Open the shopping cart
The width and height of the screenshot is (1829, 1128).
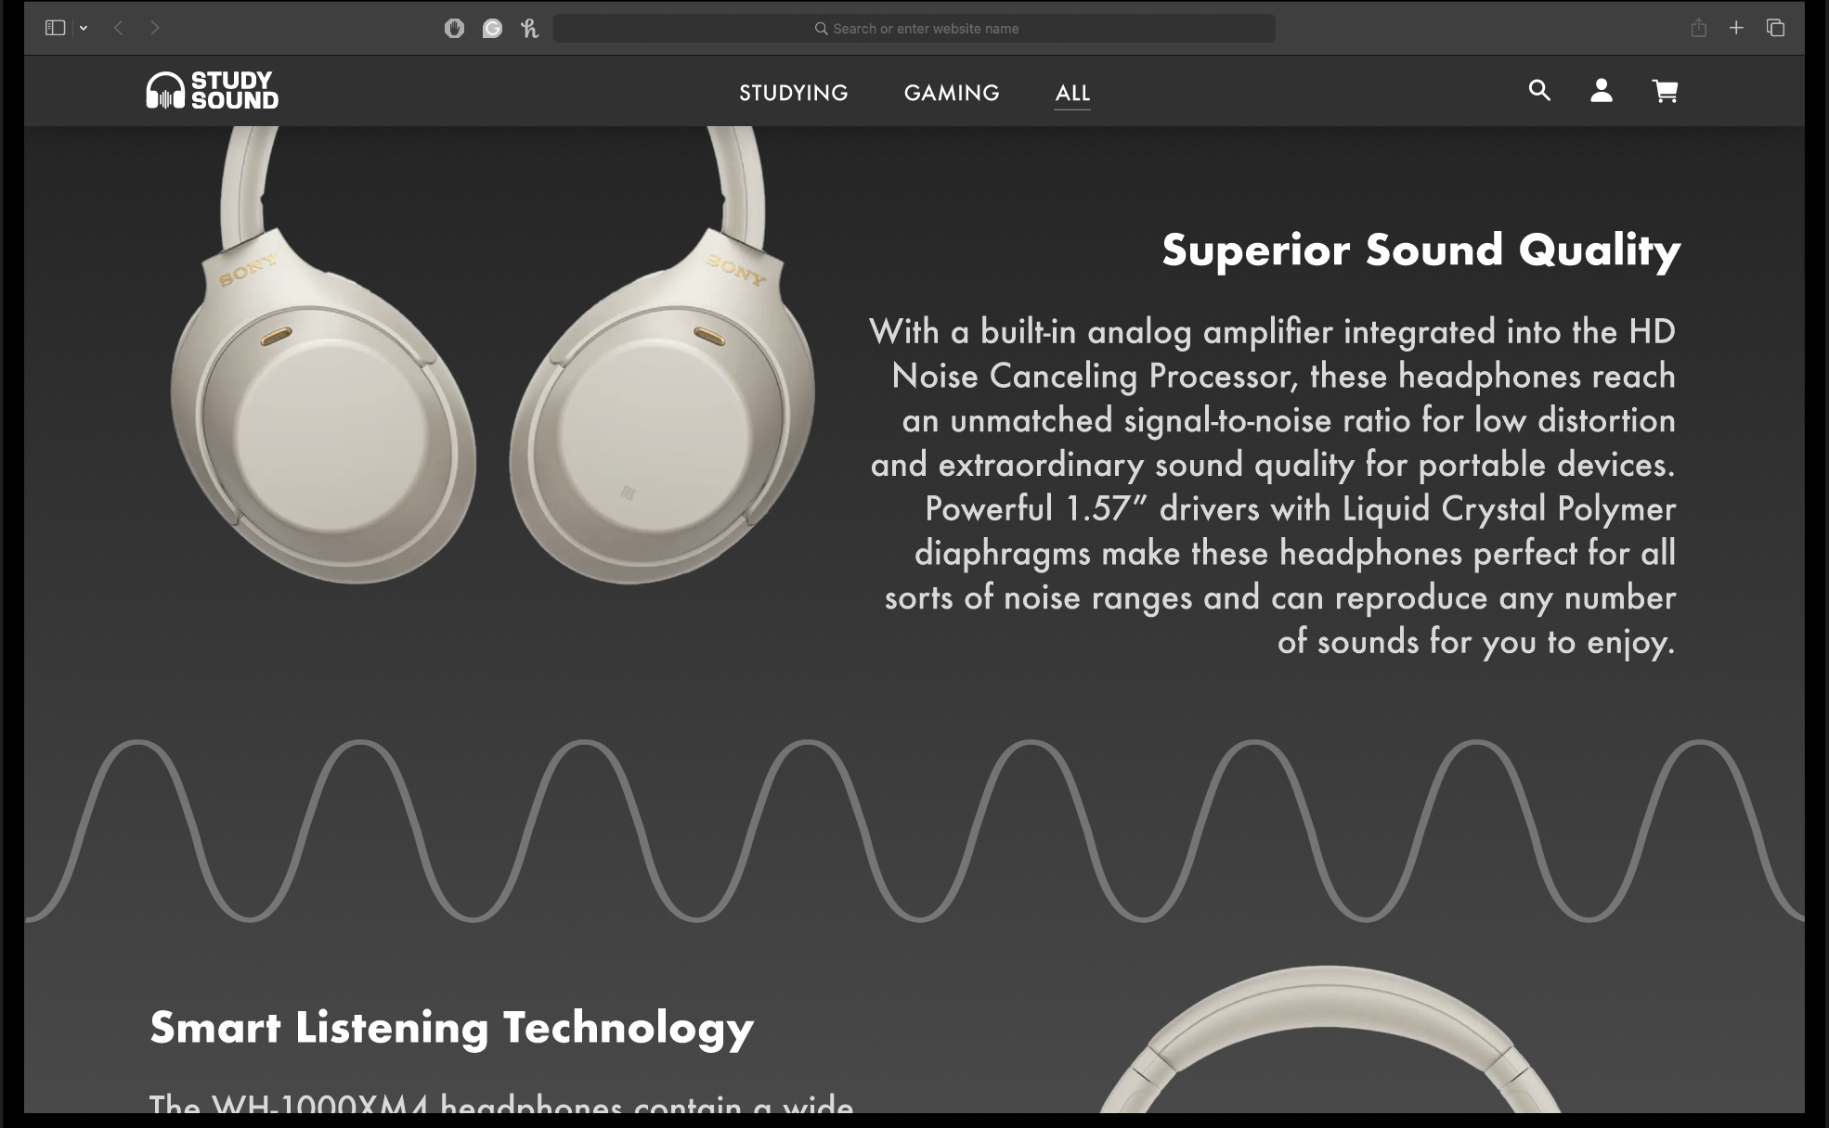pyautogui.click(x=1667, y=91)
